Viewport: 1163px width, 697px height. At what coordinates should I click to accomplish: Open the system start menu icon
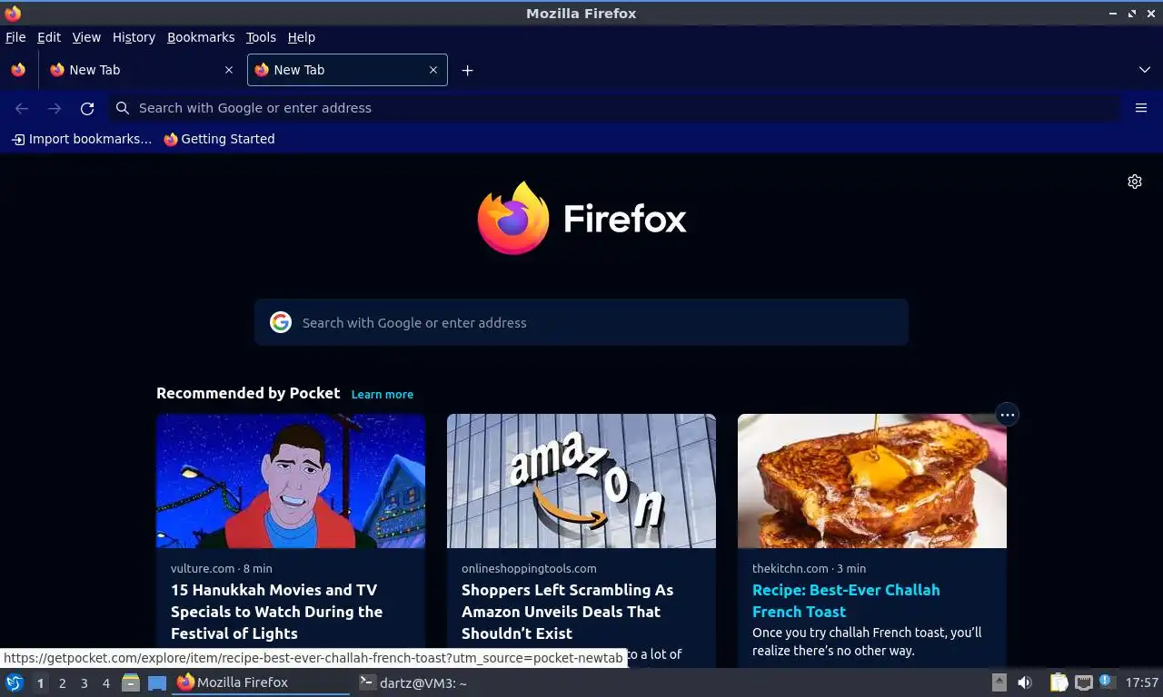(15, 682)
